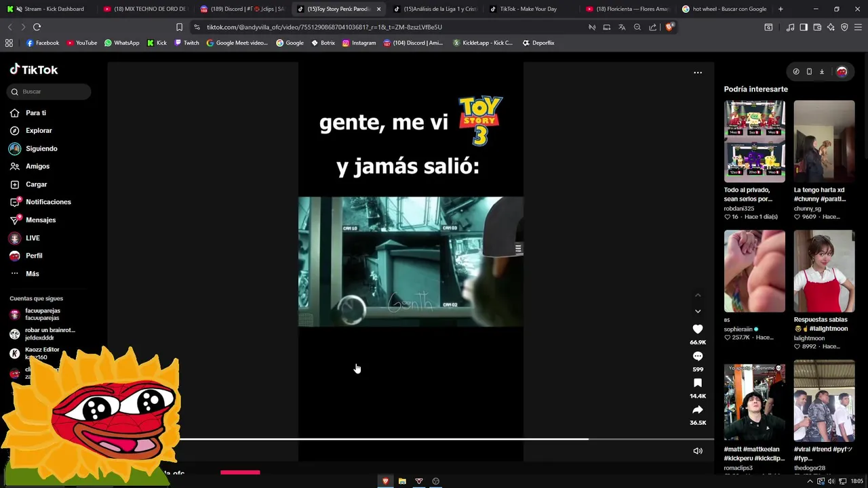Close the Toy Story Perú tab

point(378,9)
